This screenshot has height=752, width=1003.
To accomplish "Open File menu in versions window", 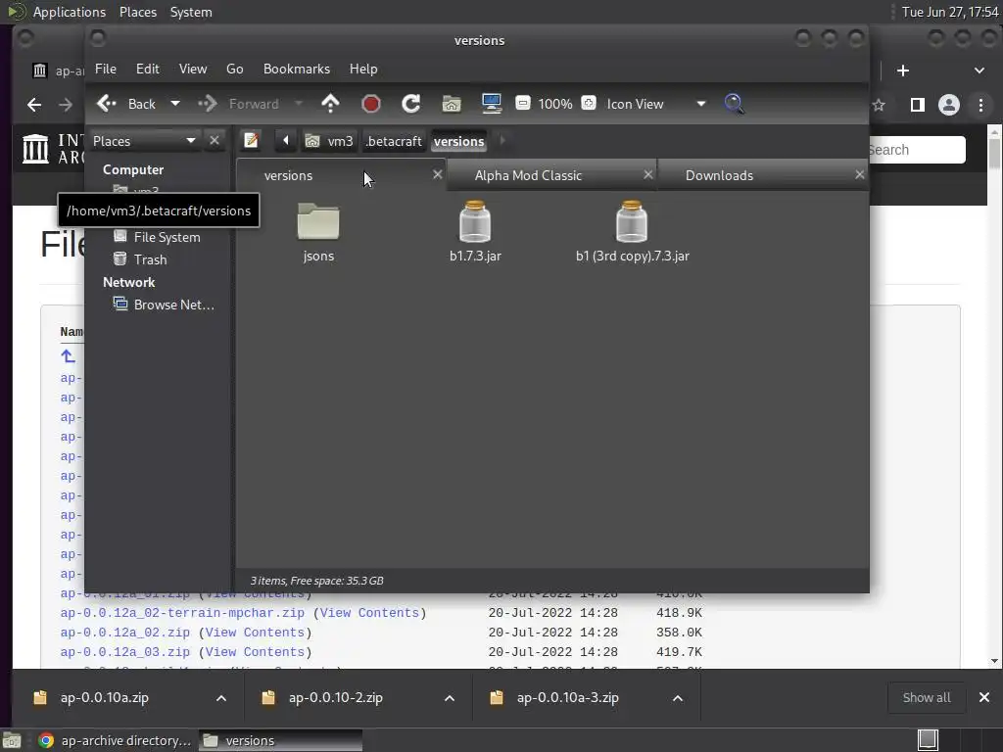I will point(106,69).
